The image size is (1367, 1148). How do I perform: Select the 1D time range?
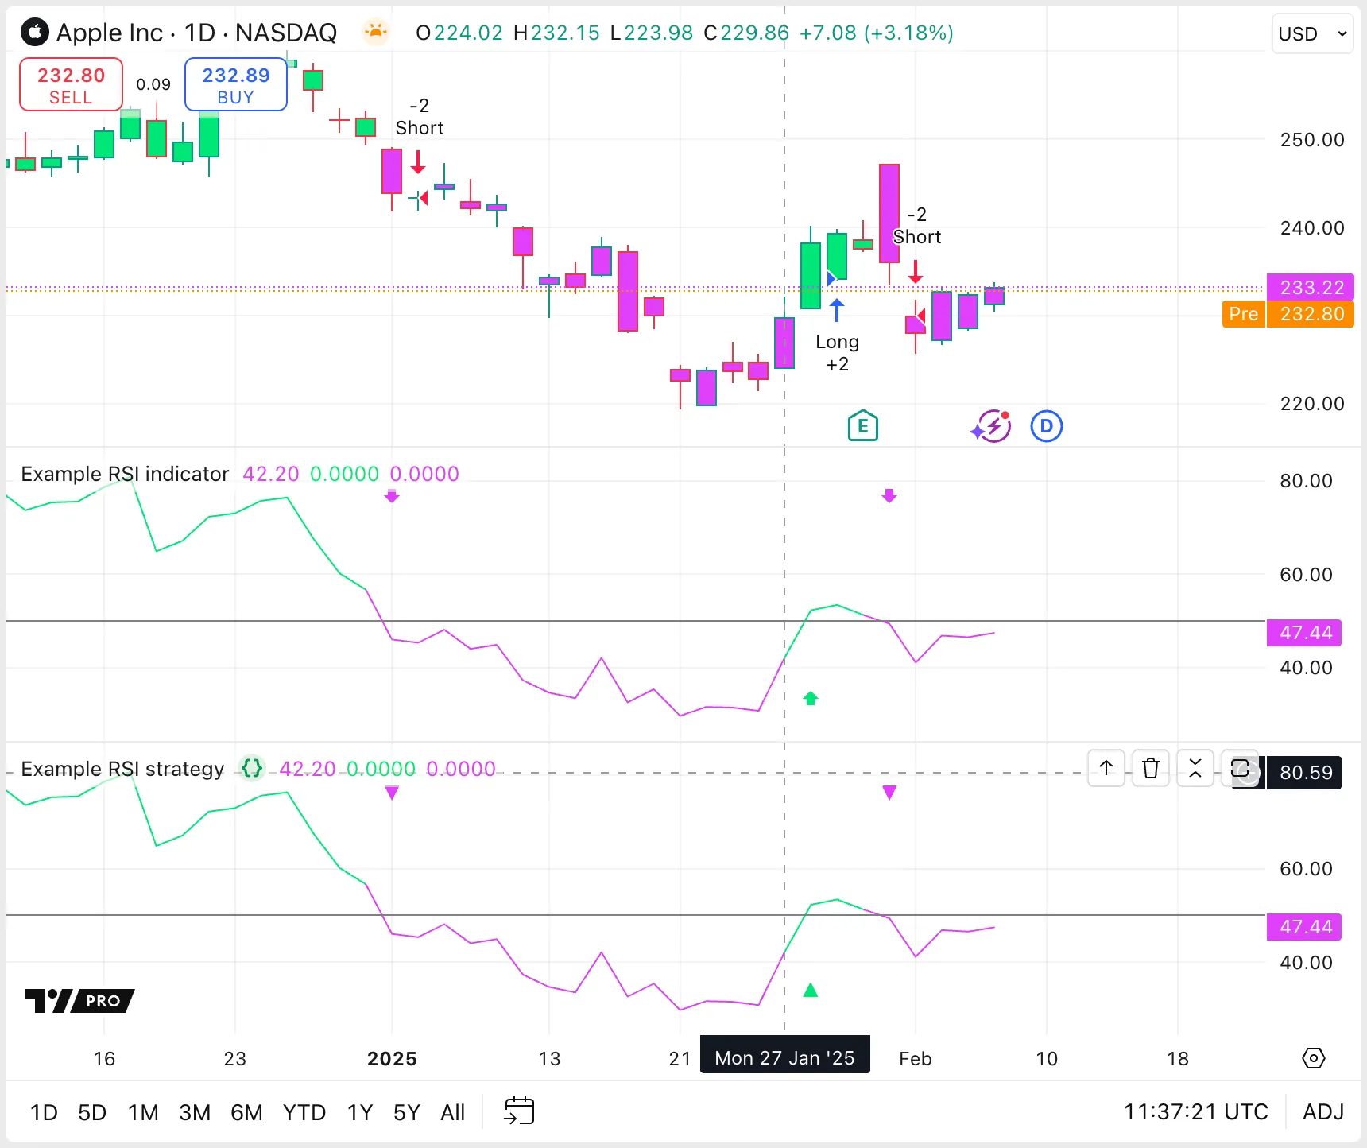point(44,1112)
